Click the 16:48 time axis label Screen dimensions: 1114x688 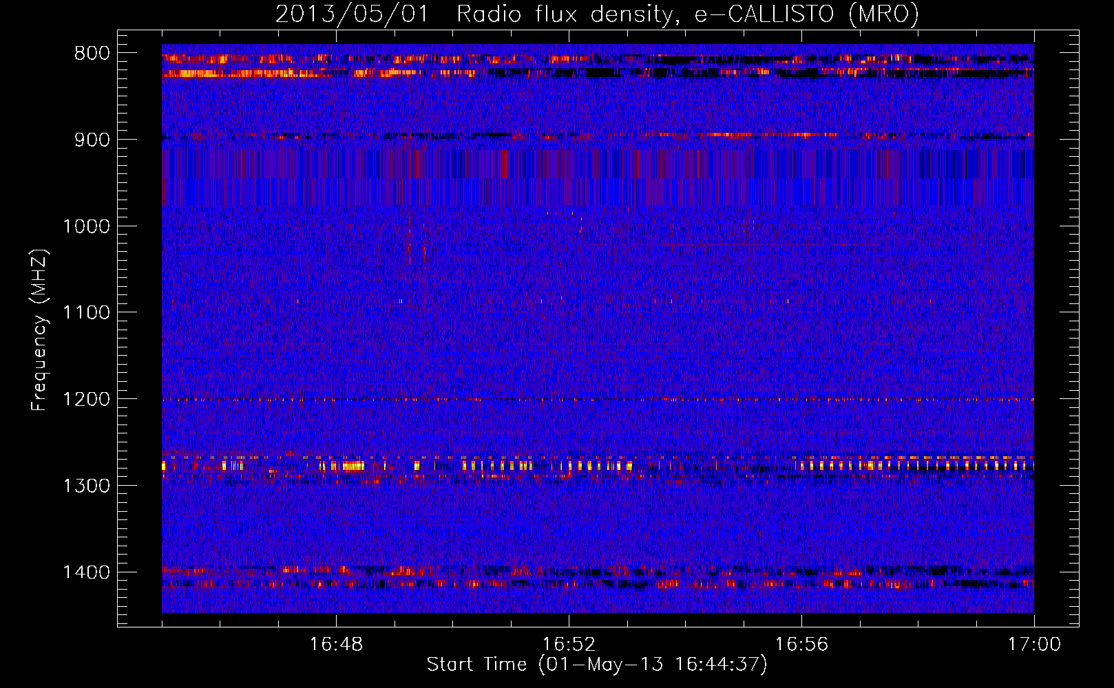pos(336,645)
